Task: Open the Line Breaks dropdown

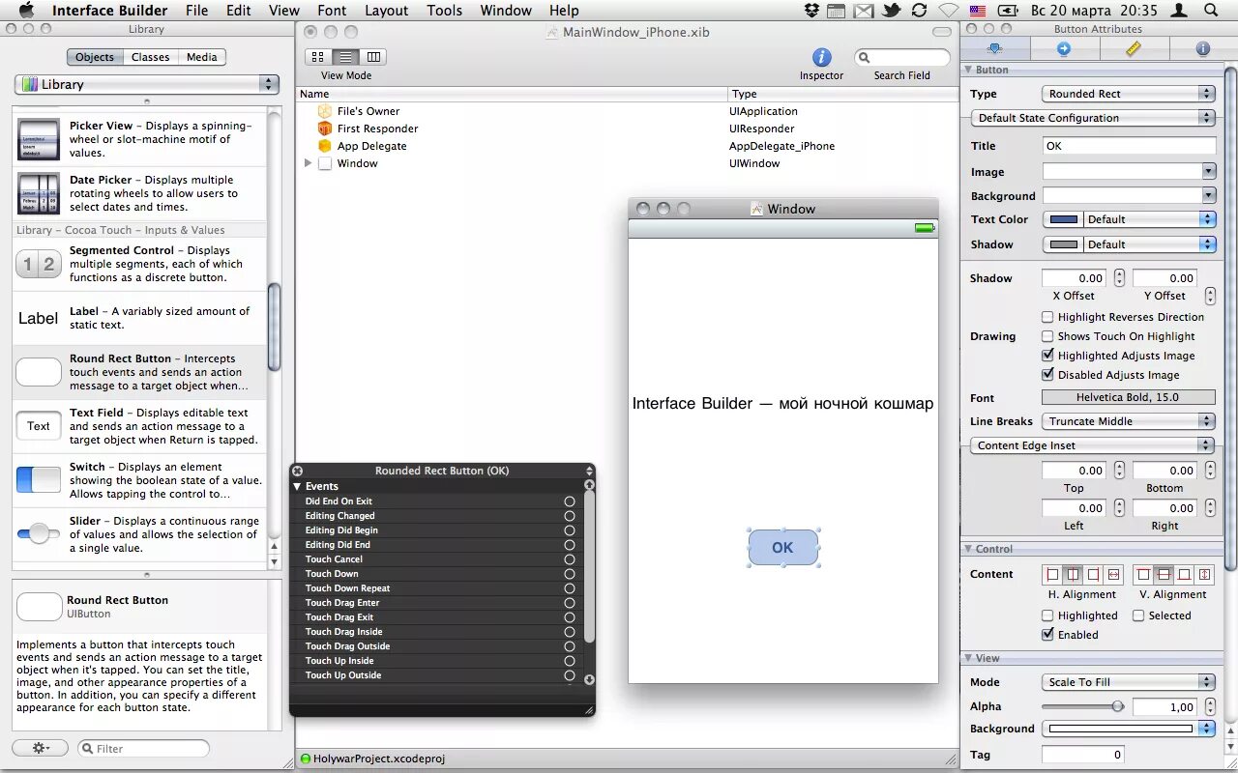Action: click(x=1129, y=421)
